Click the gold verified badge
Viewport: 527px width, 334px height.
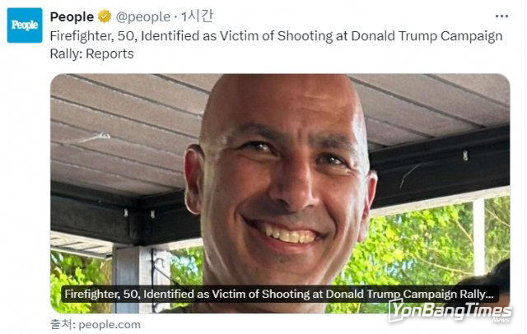point(105,16)
